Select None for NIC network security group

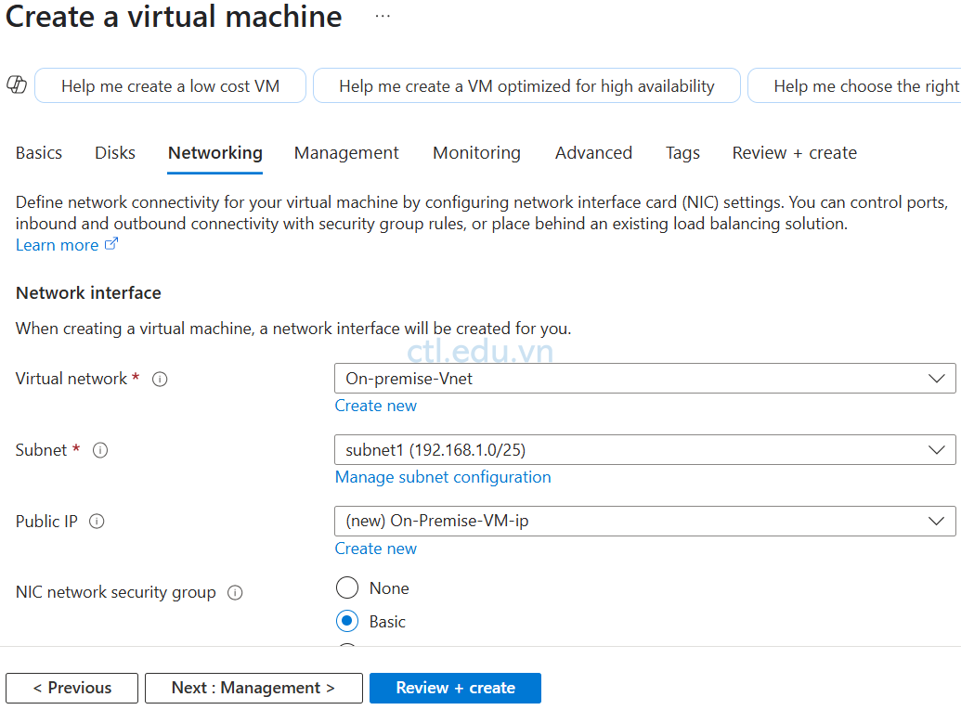[x=347, y=587]
